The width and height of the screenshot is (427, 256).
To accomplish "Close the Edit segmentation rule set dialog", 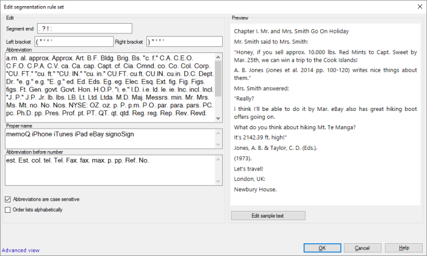I will [418, 5].
